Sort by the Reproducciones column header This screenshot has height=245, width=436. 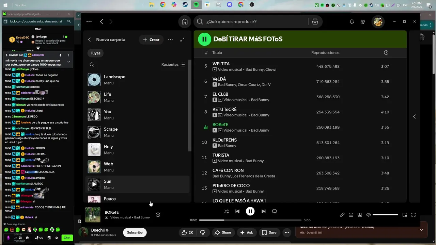(x=325, y=53)
